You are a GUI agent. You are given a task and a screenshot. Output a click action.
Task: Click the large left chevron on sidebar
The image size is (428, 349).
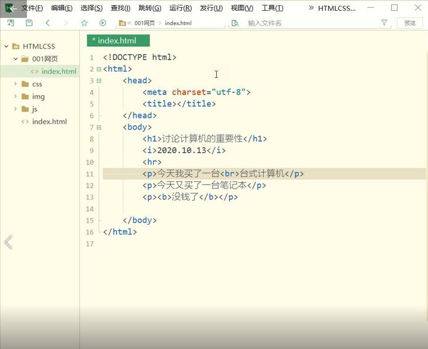tap(8, 242)
